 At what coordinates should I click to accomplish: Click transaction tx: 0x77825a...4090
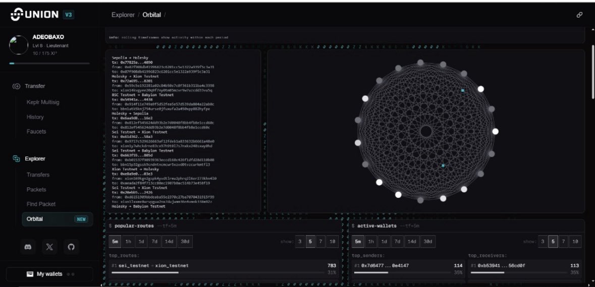132,62
